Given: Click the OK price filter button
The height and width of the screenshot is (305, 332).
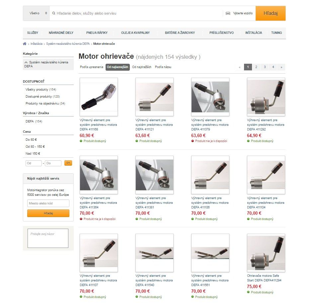Looking at the screenshot, I should 68,163.
